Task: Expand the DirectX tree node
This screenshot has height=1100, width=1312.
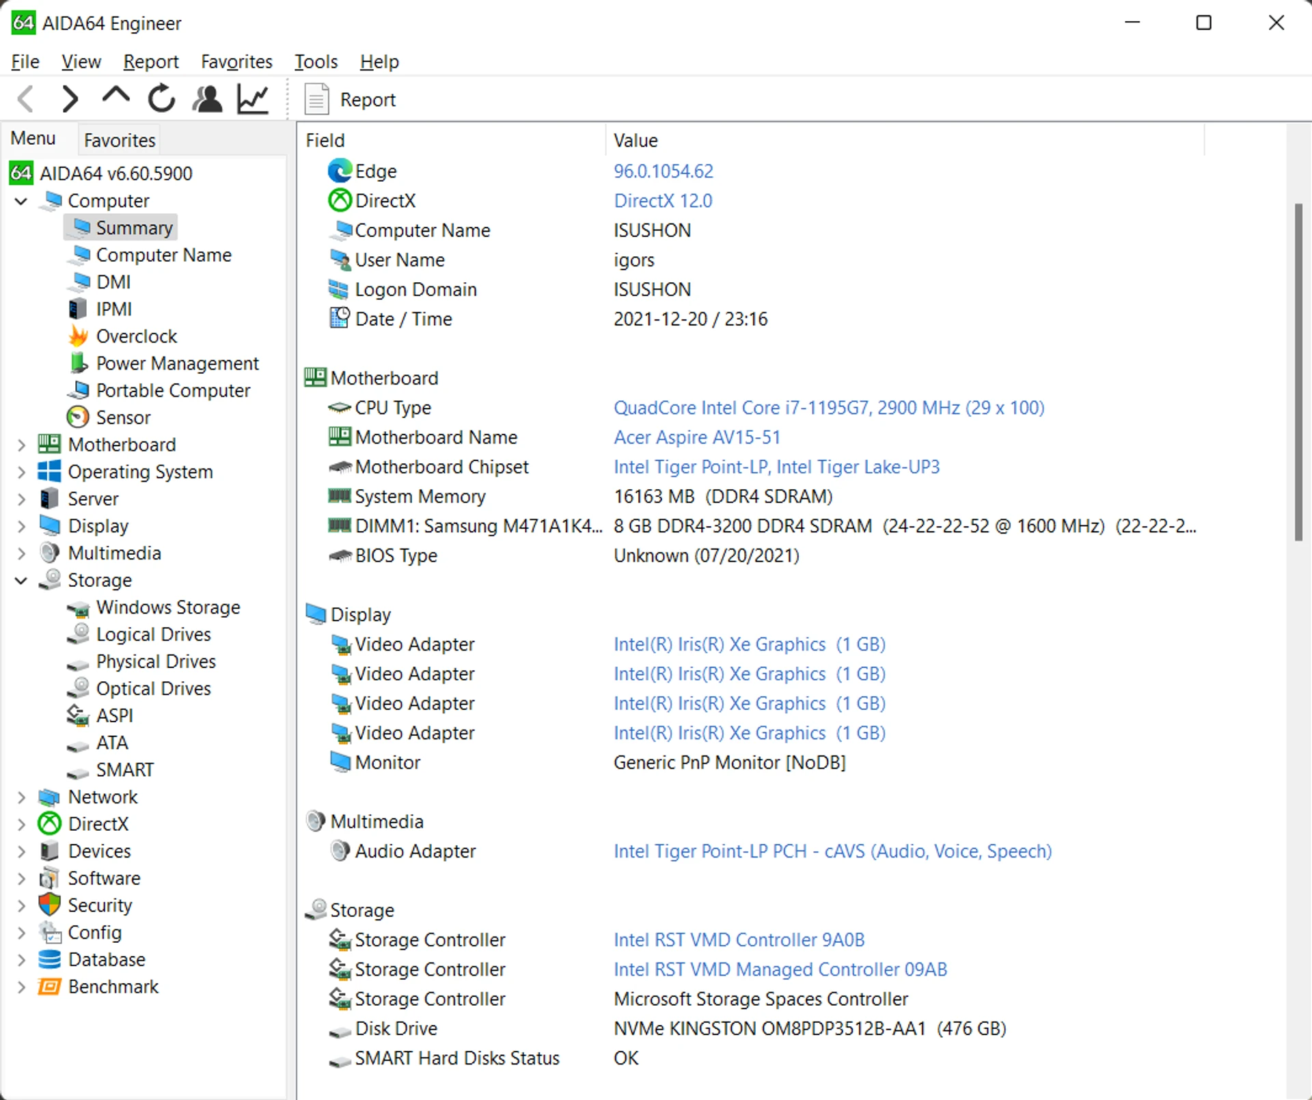Action: click(21, 824)
